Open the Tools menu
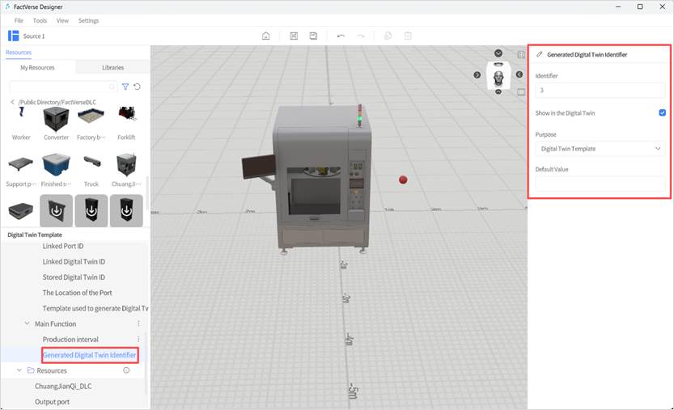This screenshot has width=674, height=410. pyautogui.click(x=40, y=20)
